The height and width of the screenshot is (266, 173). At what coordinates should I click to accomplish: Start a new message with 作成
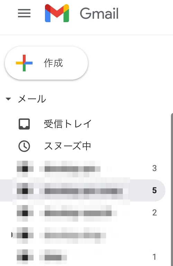pos(46,63)
